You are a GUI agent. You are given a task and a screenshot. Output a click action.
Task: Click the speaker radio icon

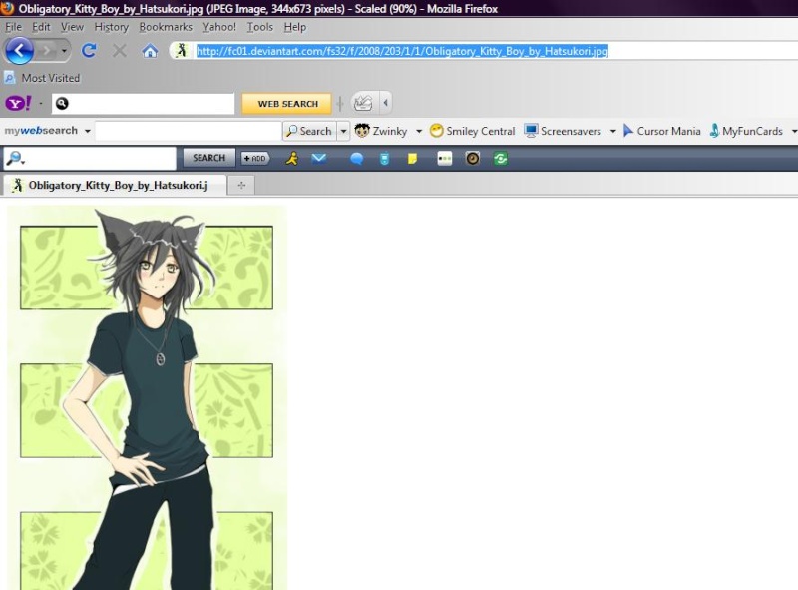472,159
